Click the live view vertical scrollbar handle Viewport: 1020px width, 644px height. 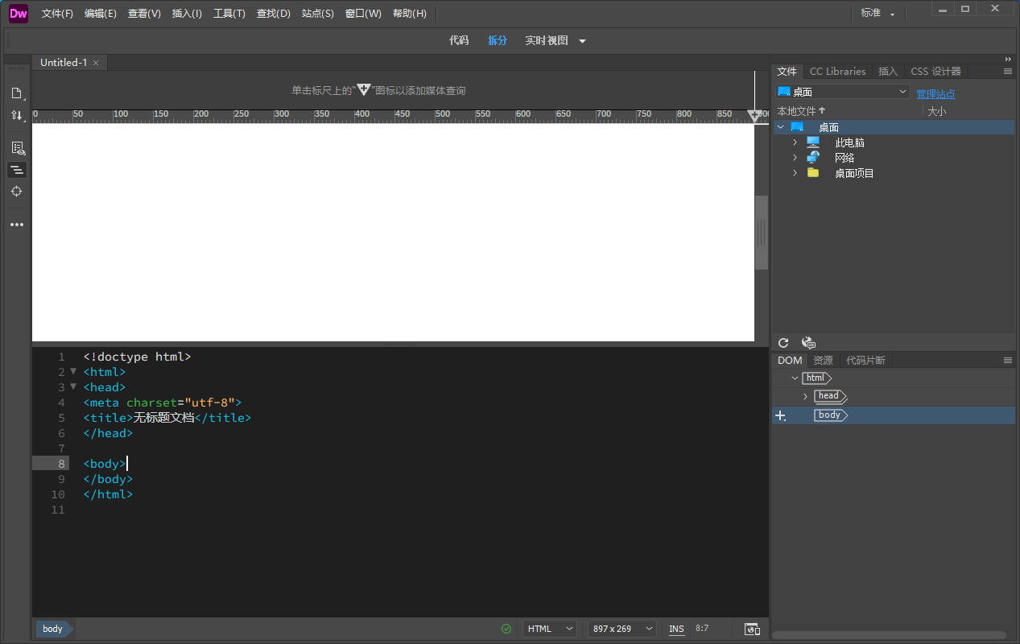[761, 233]
